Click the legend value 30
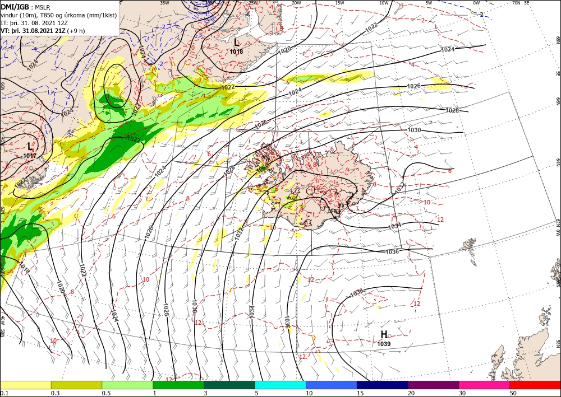This screenshot has height=397, width=561. [x=462, y=393]
